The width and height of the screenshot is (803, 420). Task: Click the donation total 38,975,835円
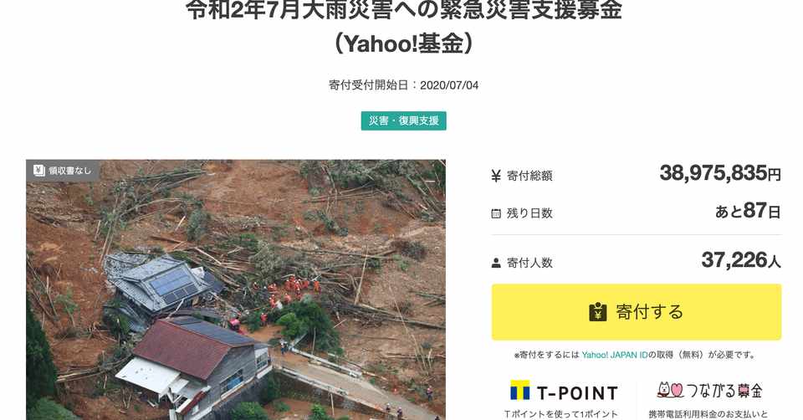click(x=720, y=173)
